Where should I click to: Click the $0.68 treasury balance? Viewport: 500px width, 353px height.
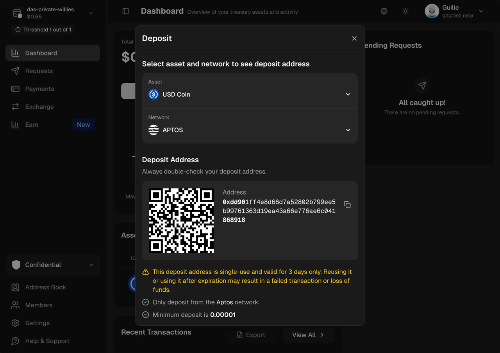pyautogui.click(x=34, y=17)
